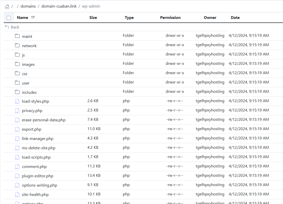The height and width of the screenshot is (204, 283).
Task: Click the date in comment.php row
Action: (249, 166)
